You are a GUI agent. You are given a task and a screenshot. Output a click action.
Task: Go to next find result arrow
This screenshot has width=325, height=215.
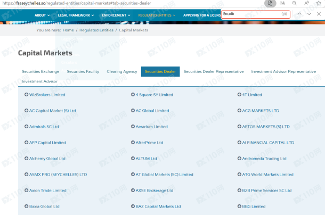[x=309, y=14]
